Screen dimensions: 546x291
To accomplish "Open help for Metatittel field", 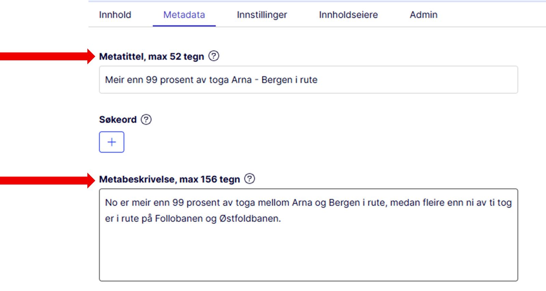I will tap(214, 56).
